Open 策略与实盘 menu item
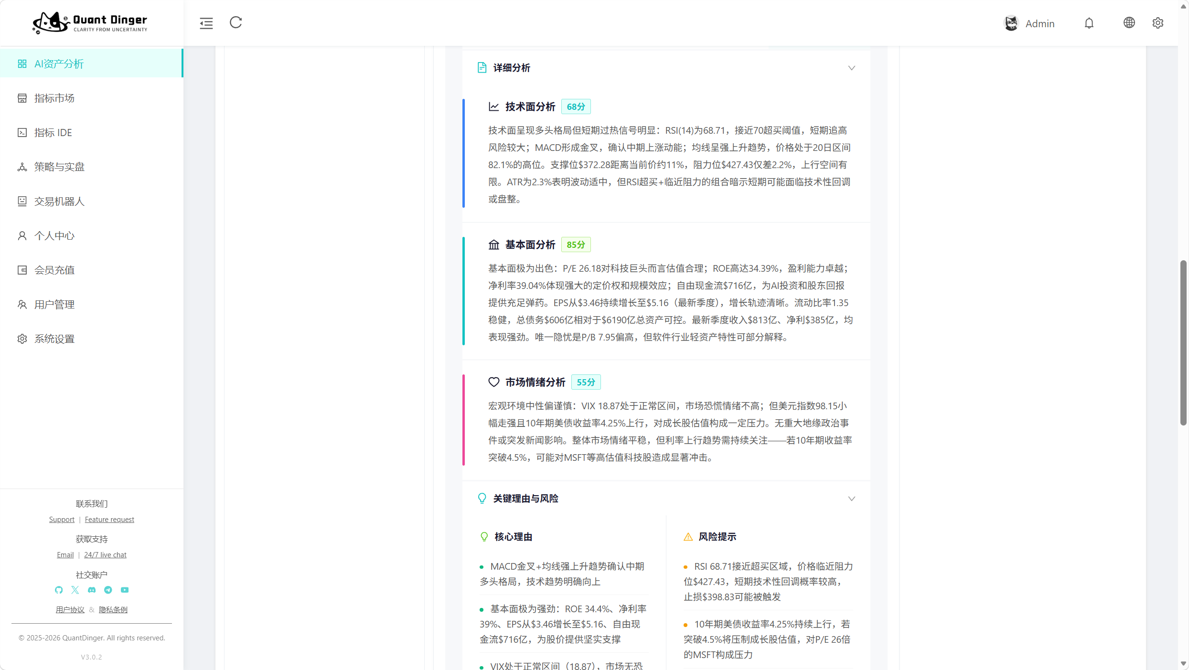Viewport: 1189px width, 670px height. (x=92, y=167)
